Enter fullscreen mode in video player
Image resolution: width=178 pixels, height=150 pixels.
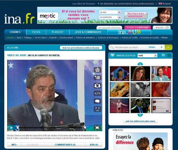(x=97, y=127)
